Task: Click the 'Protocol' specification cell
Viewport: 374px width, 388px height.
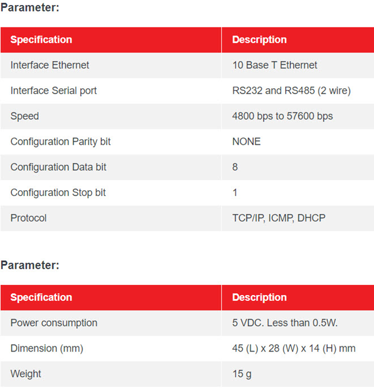Action: [28, 218]
